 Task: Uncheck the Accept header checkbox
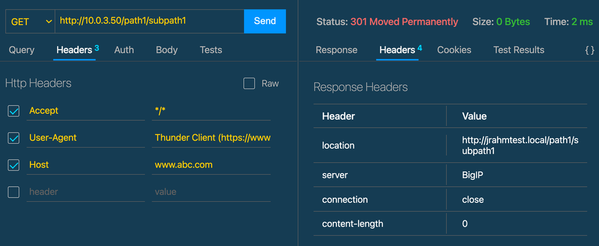click(14, 111)
